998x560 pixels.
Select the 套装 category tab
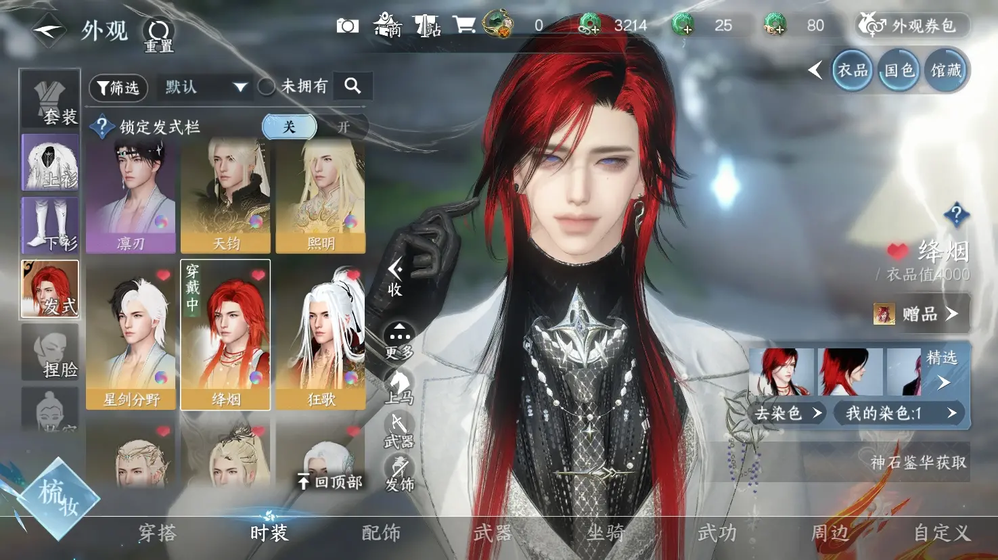(x=51, y=99)
